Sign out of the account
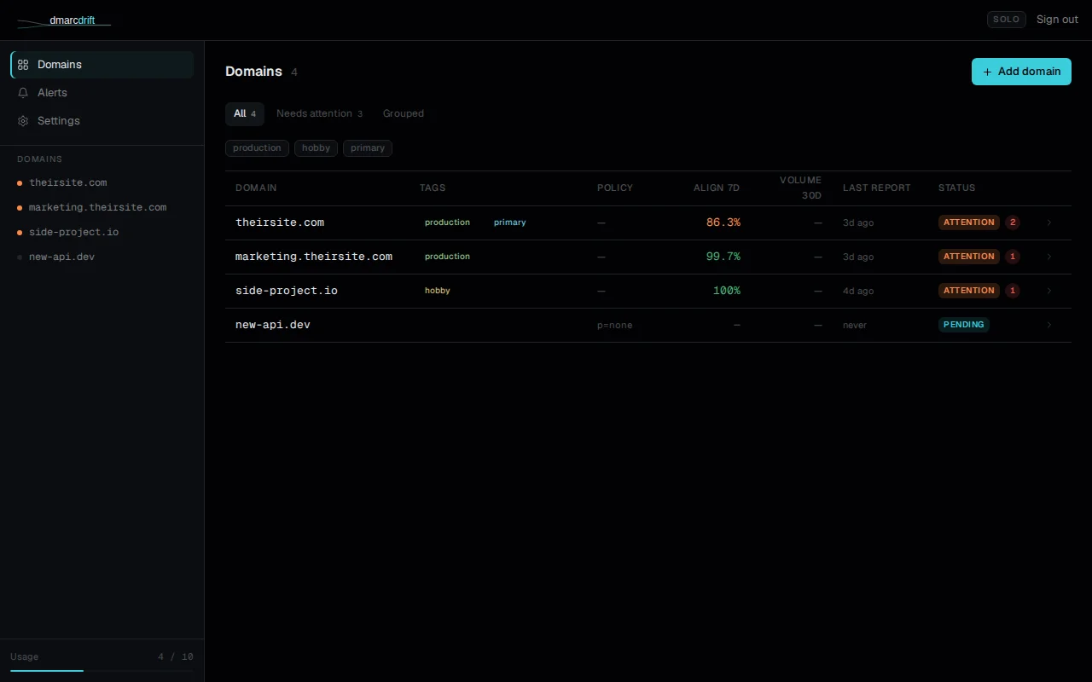The image size is (1092, 682). [x=1057, y=20]
